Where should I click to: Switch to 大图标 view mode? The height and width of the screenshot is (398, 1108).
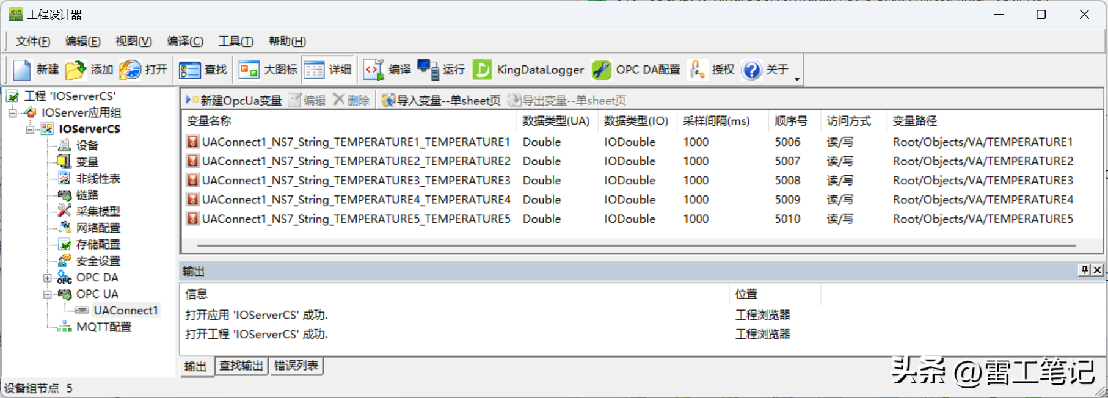249,70
